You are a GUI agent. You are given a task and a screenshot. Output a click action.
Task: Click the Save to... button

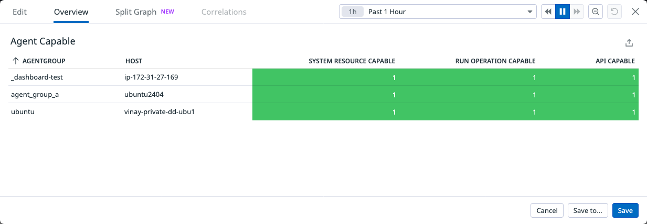[x=588, y=210]
